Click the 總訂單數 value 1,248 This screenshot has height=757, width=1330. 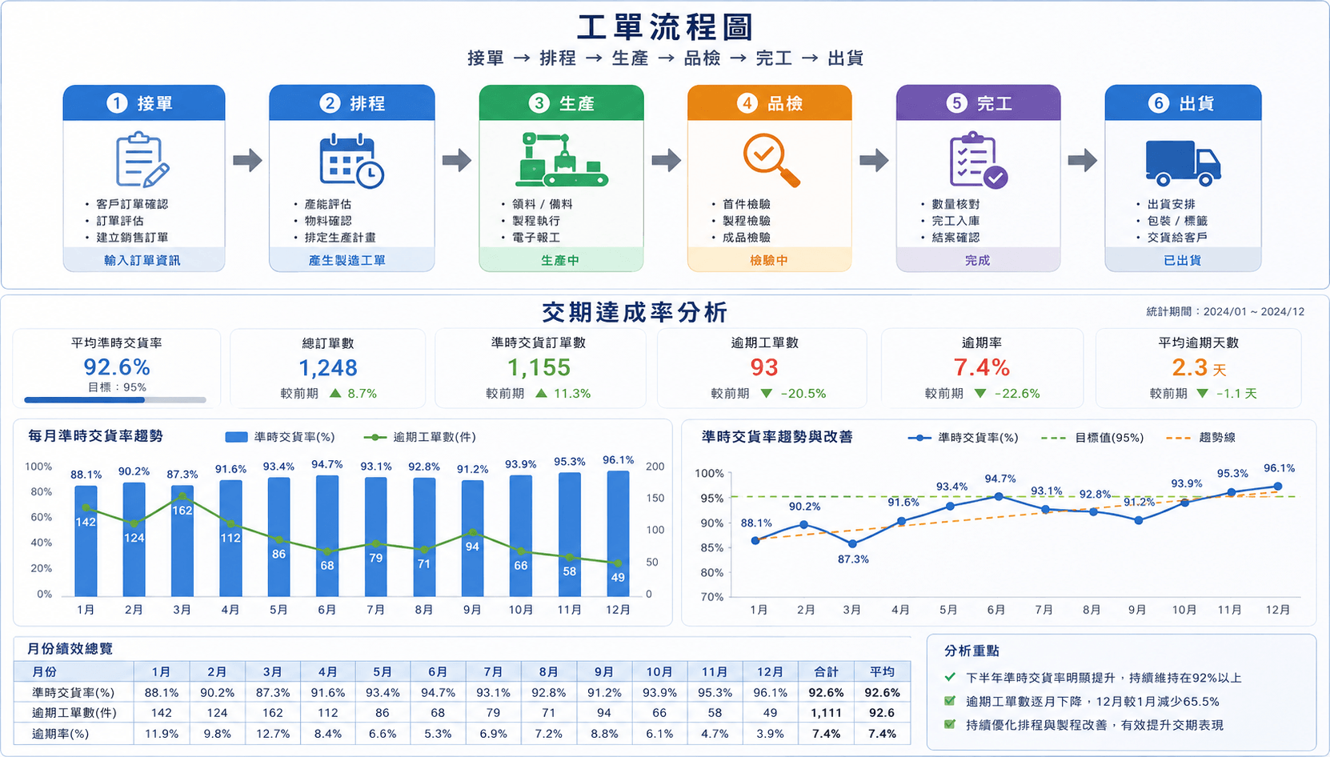pyautogui.click(x=328, y=368)
